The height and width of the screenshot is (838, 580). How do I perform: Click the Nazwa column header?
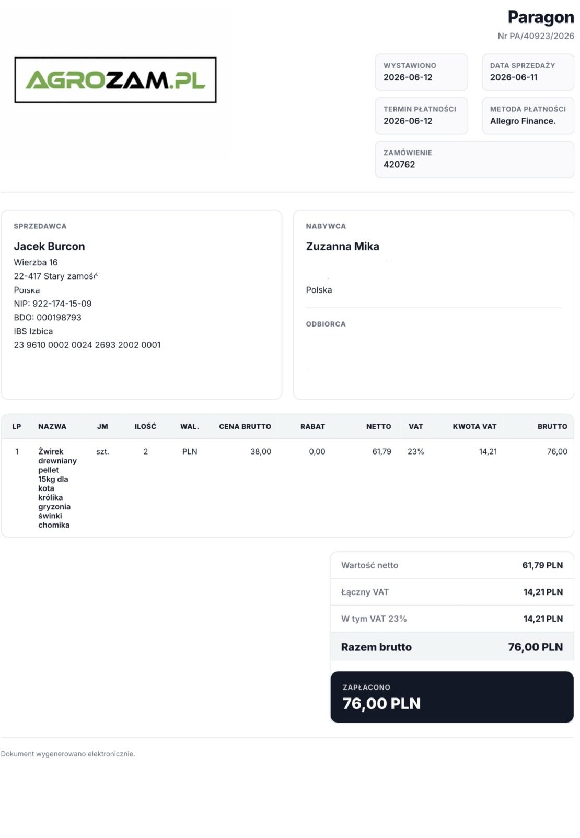(x=52, y=427)
